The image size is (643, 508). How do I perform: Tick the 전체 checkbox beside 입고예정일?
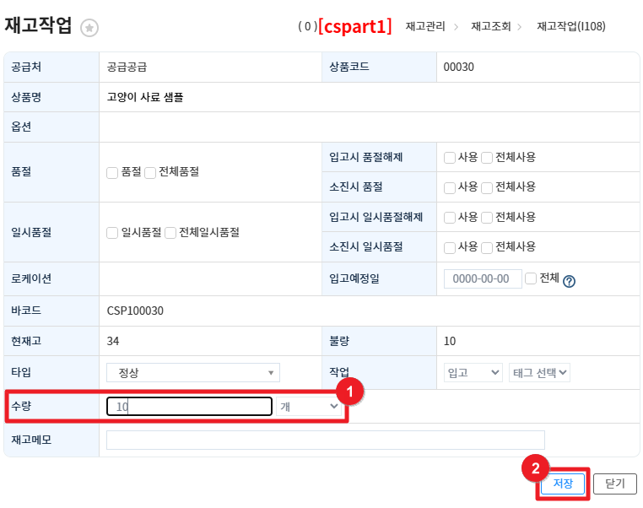pos(531,278)
